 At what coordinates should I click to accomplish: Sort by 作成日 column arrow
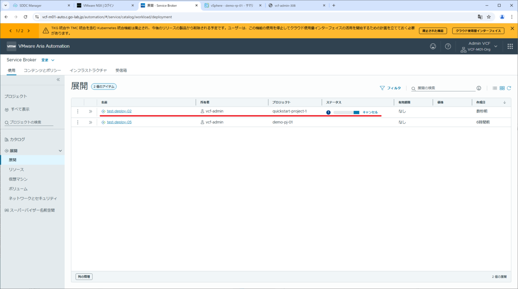[505, 102]
